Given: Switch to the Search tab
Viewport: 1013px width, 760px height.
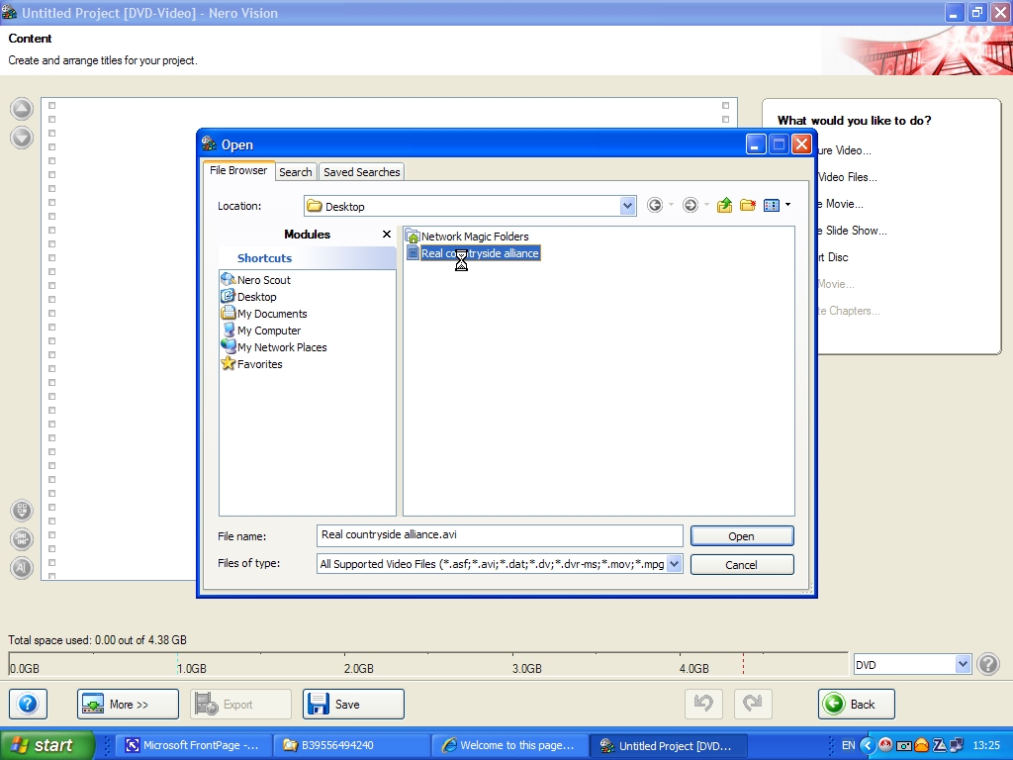Looking at the screenshot, I should click(x=295, y=172).
